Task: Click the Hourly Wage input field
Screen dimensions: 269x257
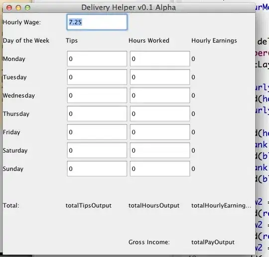Action: tap(97, 22)
